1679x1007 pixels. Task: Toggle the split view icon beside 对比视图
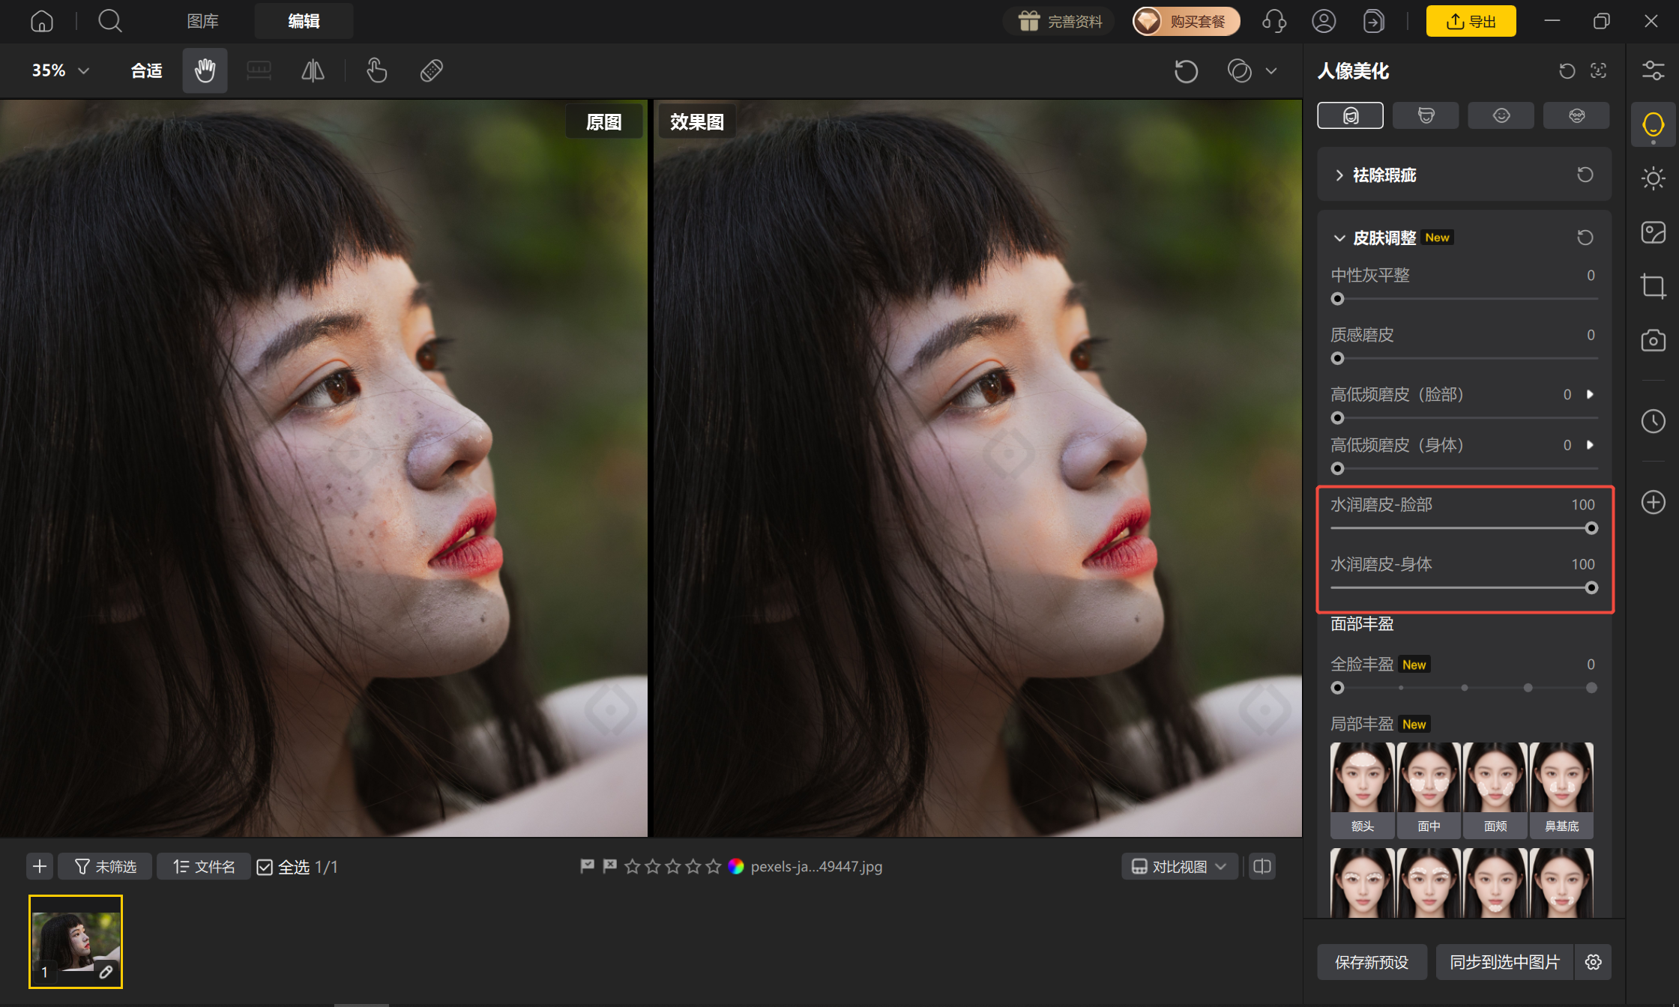tap(1262, 867)
